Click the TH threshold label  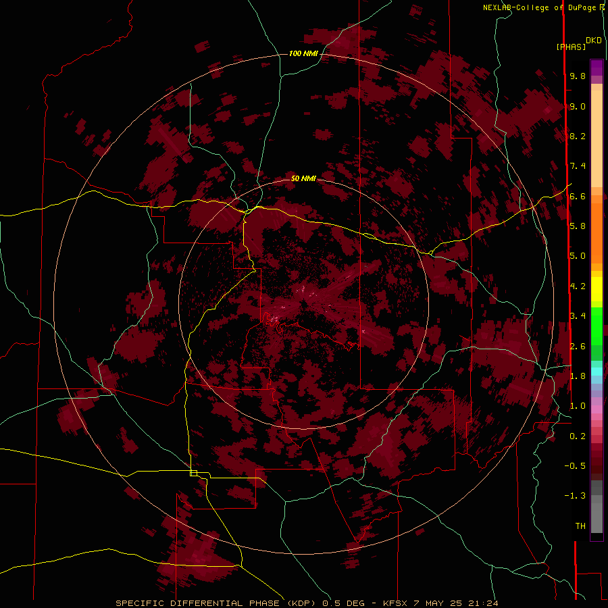click(x=580, y=526)
